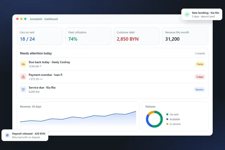Click the Statuses donut chart
The height and width of the screenshot is (150, 225).
154,119
